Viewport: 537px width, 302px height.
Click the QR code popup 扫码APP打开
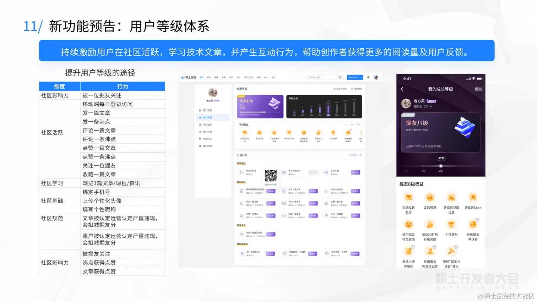pyautogui.click(x=271, y=177)
